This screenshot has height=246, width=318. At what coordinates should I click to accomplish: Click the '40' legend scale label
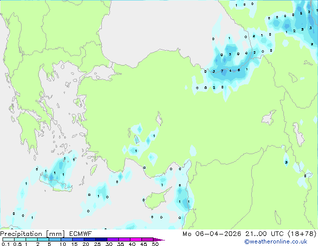tap(132, 244)
